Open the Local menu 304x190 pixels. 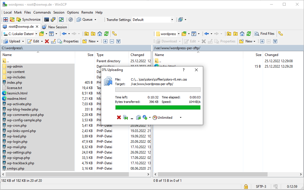point(8,12)
